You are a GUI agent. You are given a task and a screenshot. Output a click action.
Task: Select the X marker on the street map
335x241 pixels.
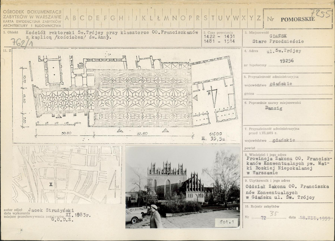(51, 184)
